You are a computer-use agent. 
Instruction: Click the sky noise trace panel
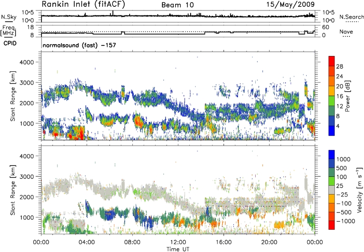[x=178, y=16]
